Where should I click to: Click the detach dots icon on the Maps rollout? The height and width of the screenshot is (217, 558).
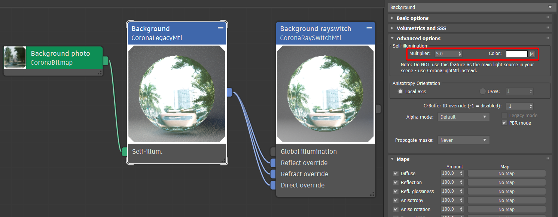(x=547, y=159)
